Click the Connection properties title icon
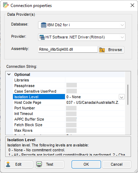 pyautogui.click(x=6, y=5)
